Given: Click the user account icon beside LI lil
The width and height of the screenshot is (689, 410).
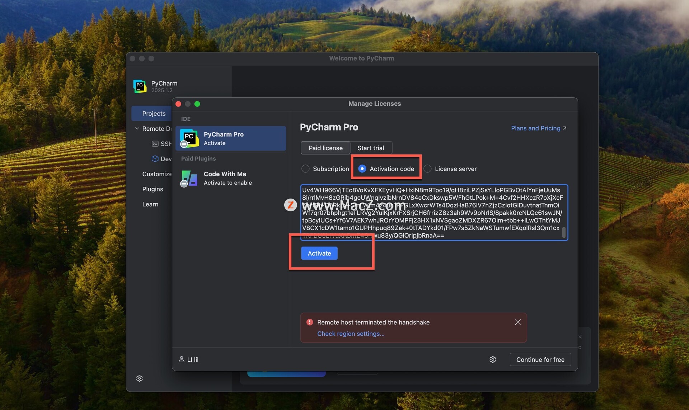Looking at the screenshot, I should click(x=182, y=359).
